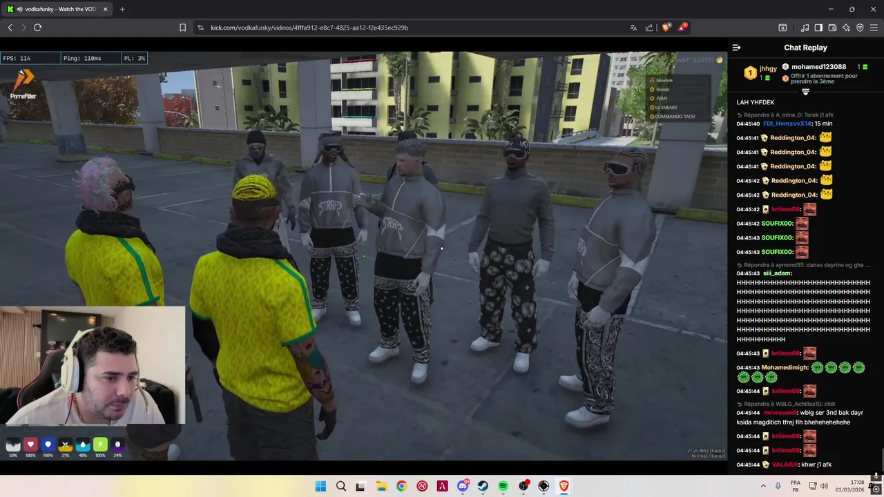The width and height of the screenshot is (884, 497).
Task: Reload the current page
Action: pos(37,28)
